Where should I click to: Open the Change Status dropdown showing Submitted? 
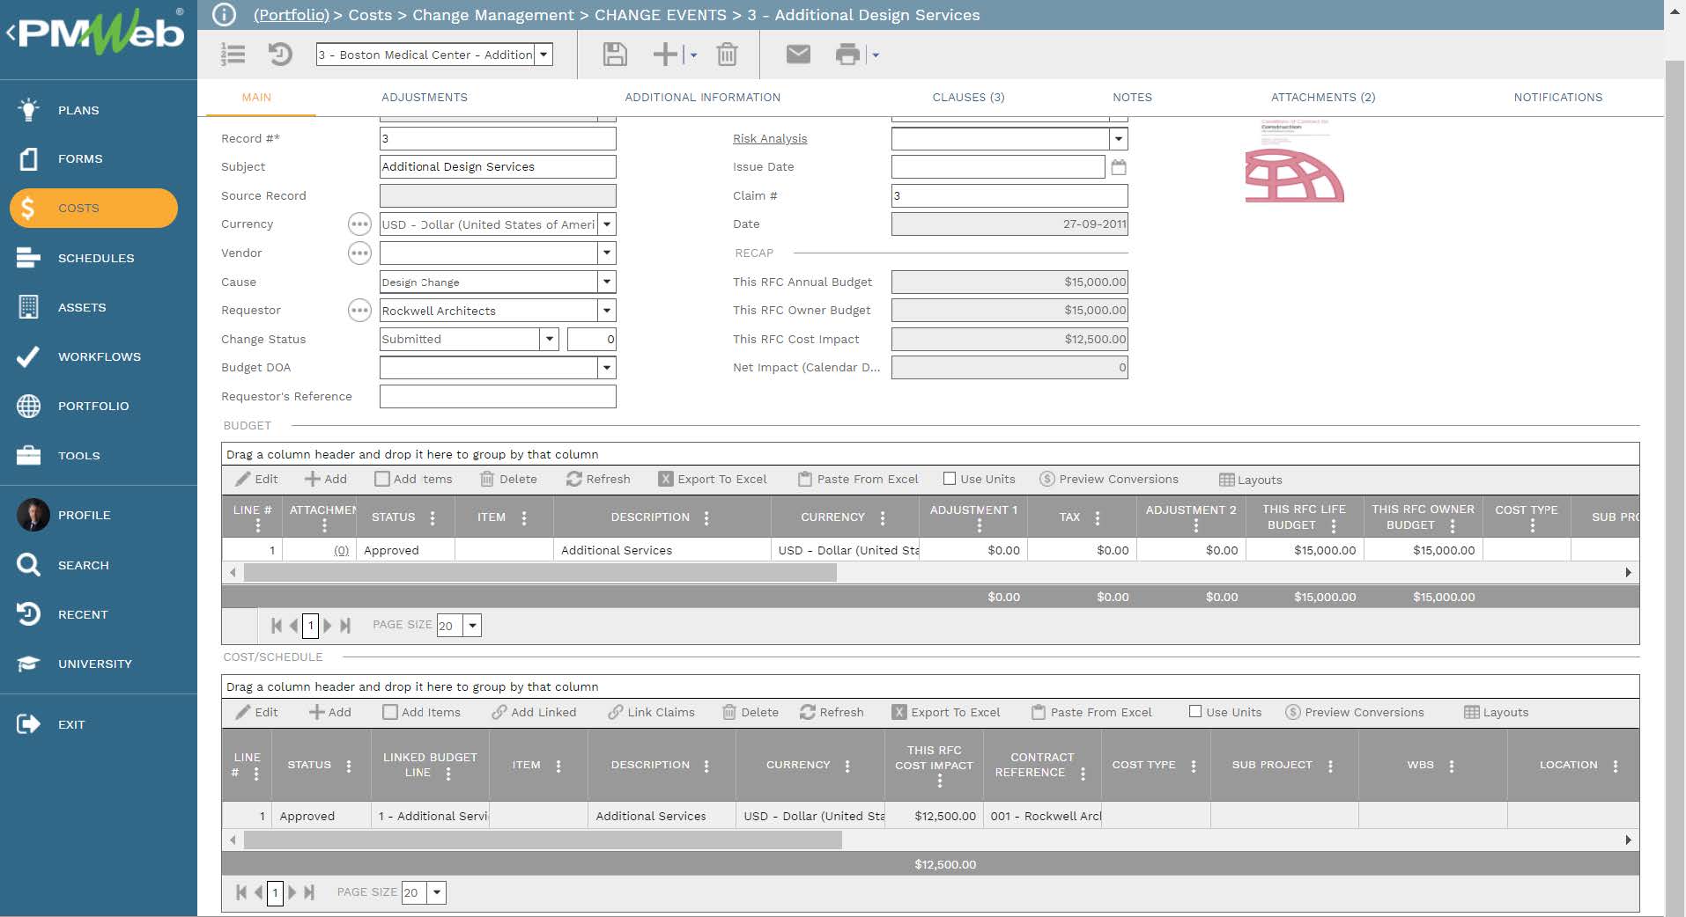[x=550, y=339]
